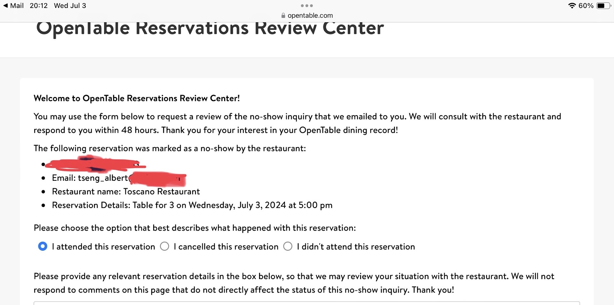This screenshot has height=305, width=614.
Task: Choose 'I cancelled this reservation' option
Action: coord(165,247)
